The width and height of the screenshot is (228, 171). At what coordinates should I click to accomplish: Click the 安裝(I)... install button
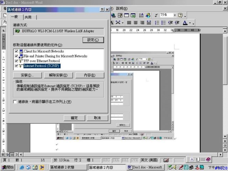(x=27, y=75)
